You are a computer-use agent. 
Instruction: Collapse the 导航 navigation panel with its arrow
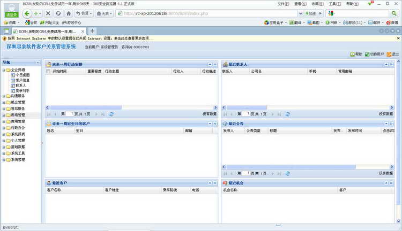point(38,63)
